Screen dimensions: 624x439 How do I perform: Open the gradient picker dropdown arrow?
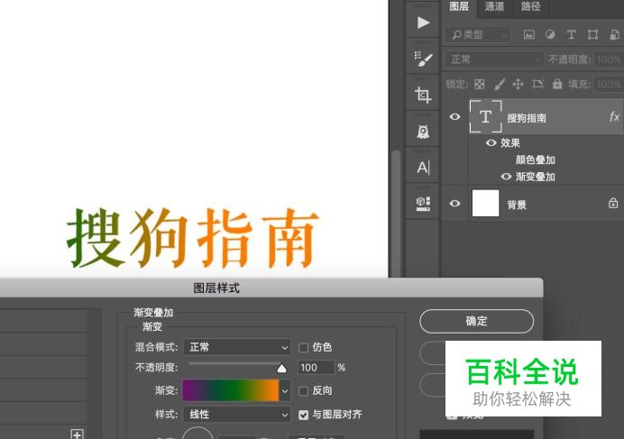(285, 390)
